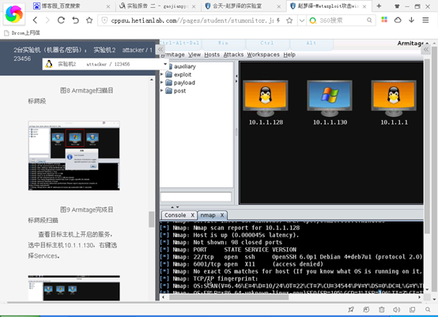Switch to the 合天-赵梦泽的实验室 tab
Viewport: 438px width, 317px height.
243,6
